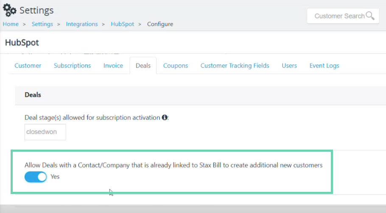This screenshot has width=386, height=213.
Task: Click the Customer Search field
Action: (343, 16)
